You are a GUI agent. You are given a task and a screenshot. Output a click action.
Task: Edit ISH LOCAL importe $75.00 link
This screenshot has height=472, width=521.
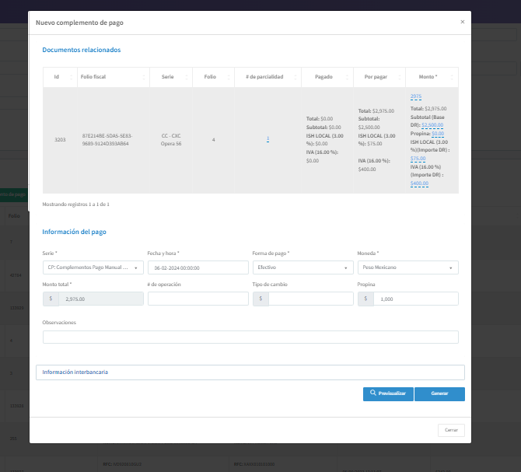click(x=418, y=159)
